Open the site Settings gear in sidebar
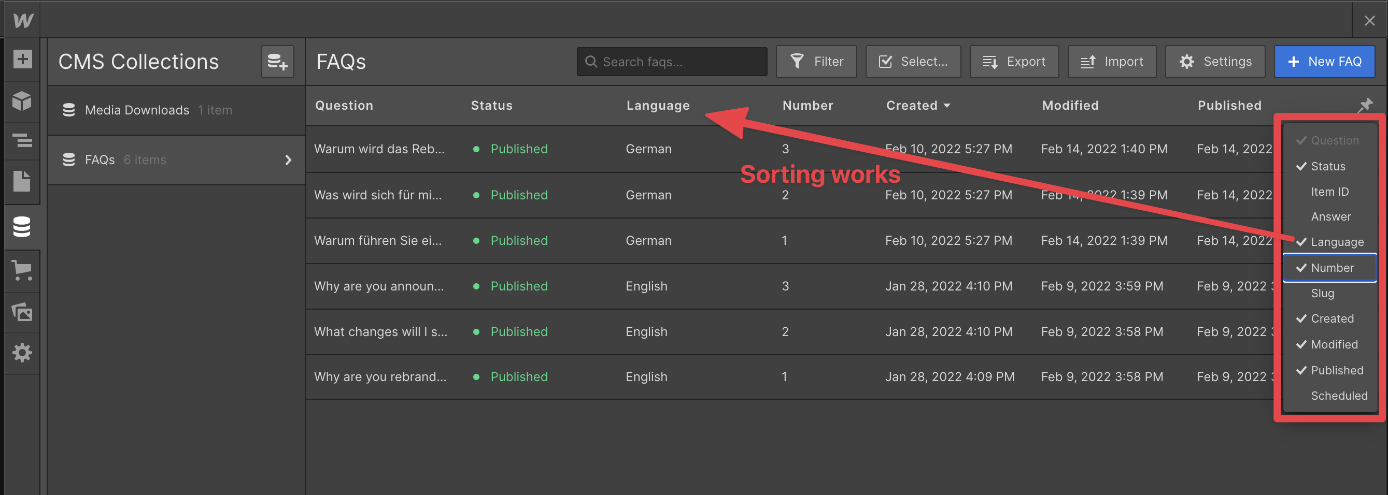This screenshot has width=1388, height=495. (x=22, y=353)
